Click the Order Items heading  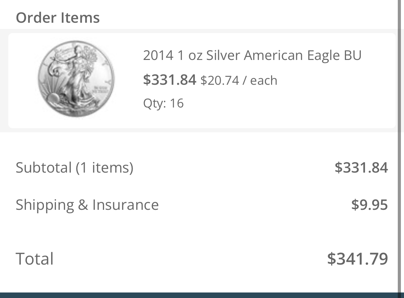[x=58, y=18]
